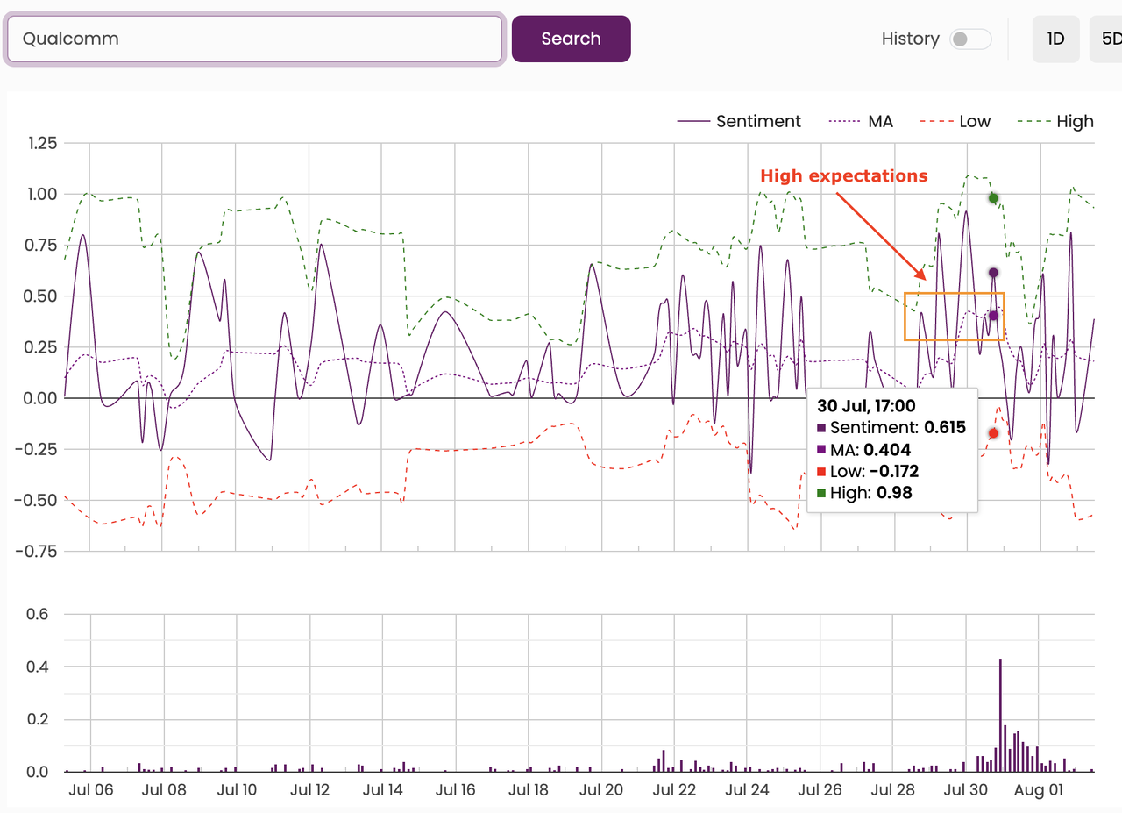The width and height of the screenshot is (1122, 813).
Task: Click the green High data point marker
Action: [993, 198]
